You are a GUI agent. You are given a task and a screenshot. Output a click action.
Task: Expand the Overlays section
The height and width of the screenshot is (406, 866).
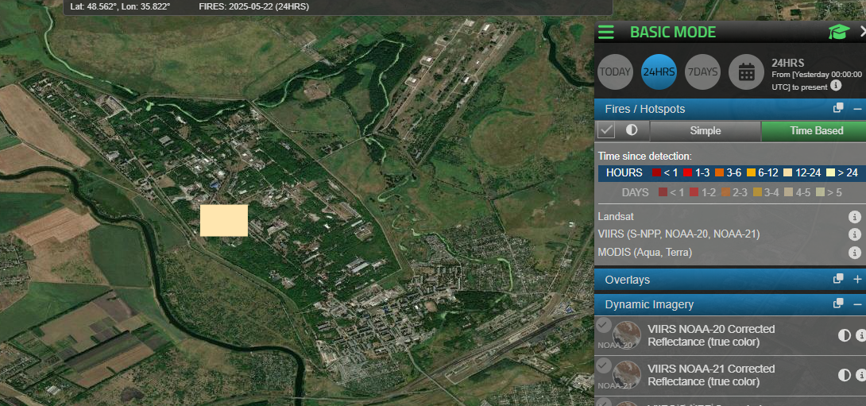(x=857, y=280)
